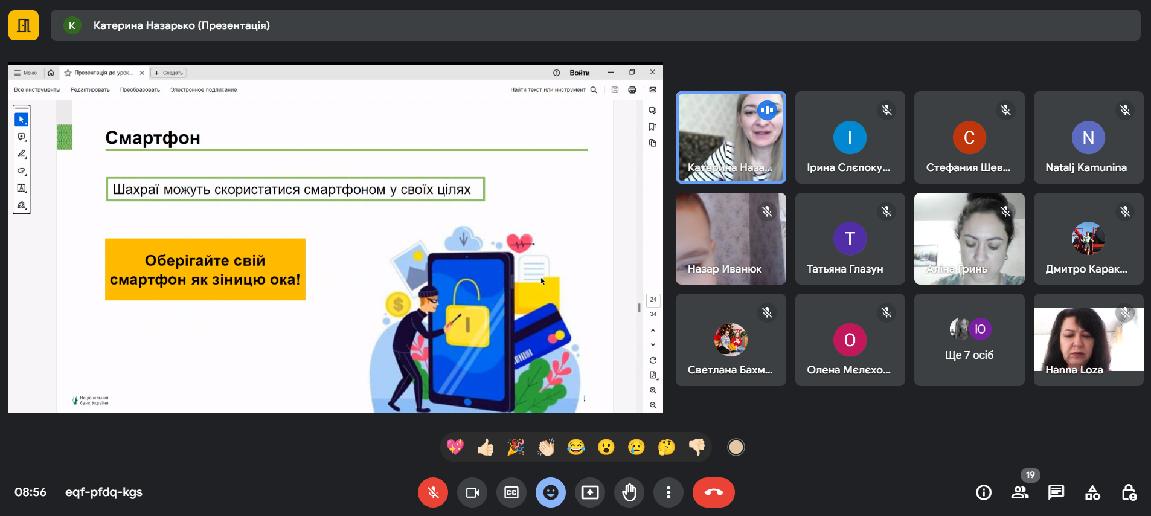The image size is (1151, 516).
Task: Turn on closed captions
Action: tap(511, 492)
